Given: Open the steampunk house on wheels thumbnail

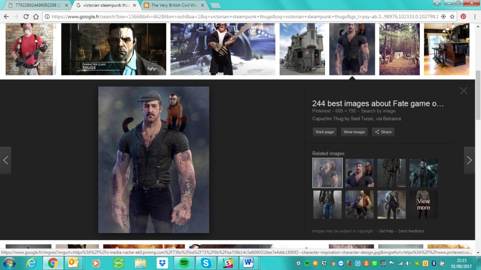Looking at the screenshot, I should click(302, 49).
